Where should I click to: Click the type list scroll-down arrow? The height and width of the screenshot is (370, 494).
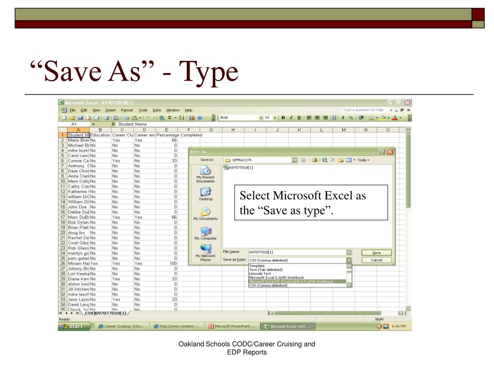pos(349,284)
